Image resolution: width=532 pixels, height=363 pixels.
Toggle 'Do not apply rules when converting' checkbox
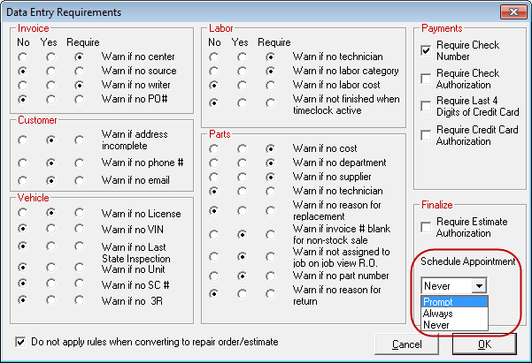pyautogui.click(x=21, y=342)
